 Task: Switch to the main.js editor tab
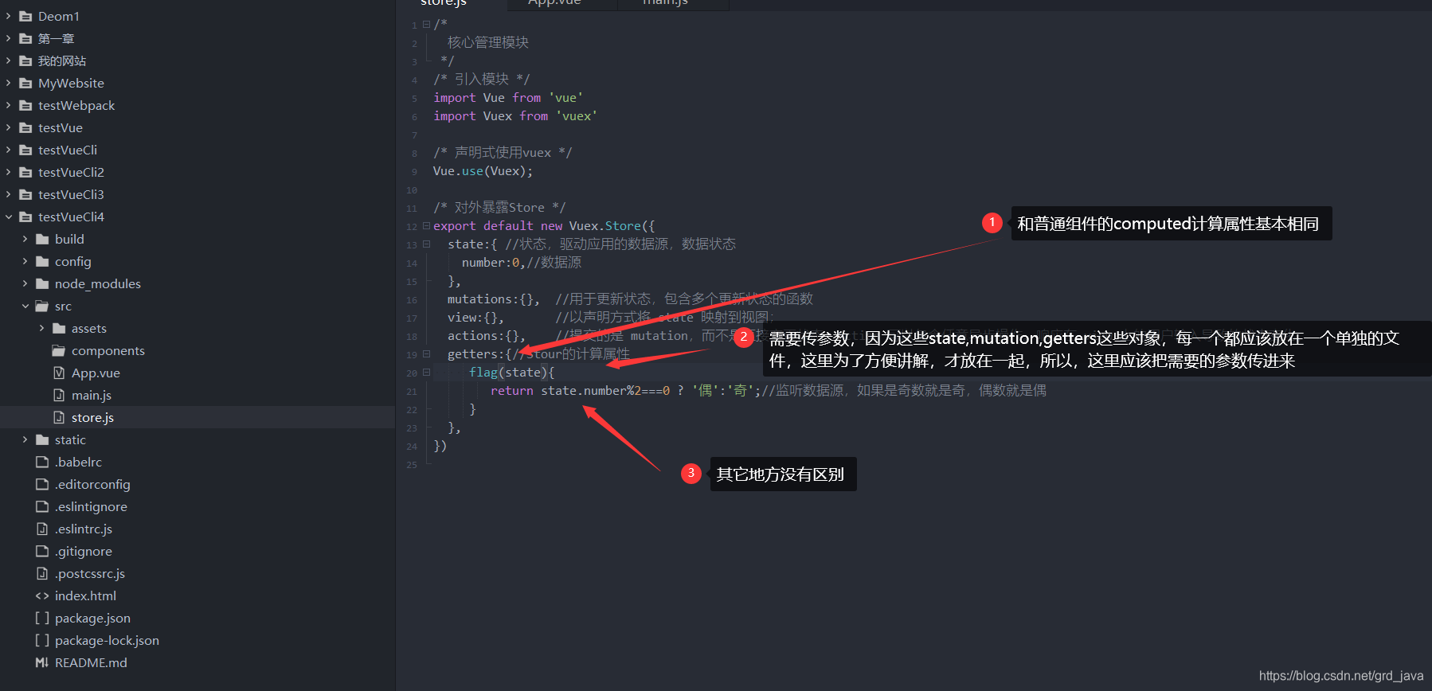point(666,3)
